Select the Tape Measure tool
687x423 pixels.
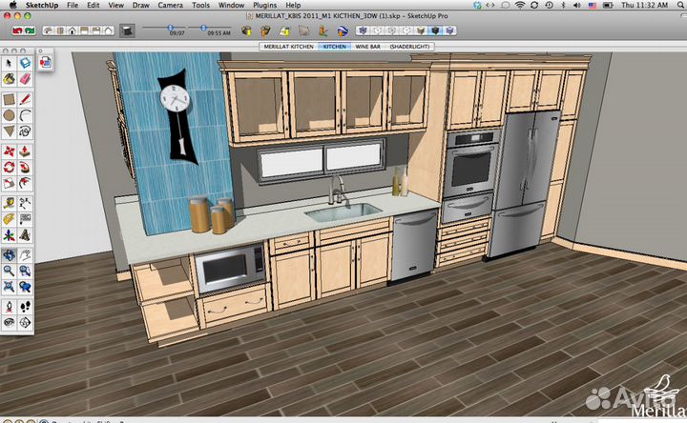(9, 203)
